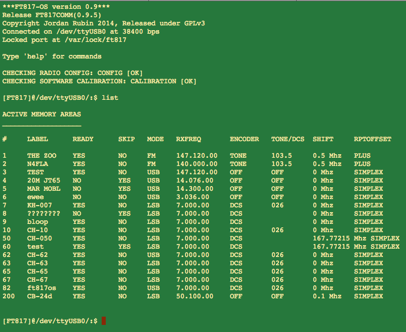Click frequency 50.100.00 in CB-24d row
The width and height of the screenshot is (406, 332).
point(194,297)
